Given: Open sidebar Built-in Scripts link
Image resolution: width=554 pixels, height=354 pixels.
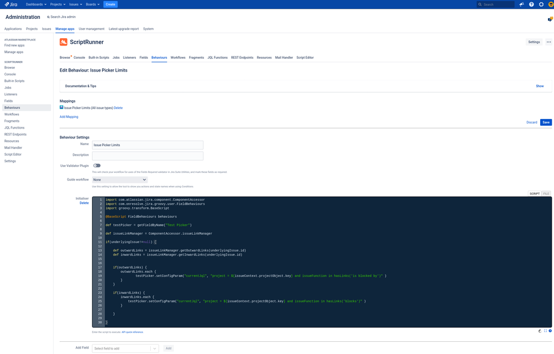Looking at the screenshot, I should coord(14,81).
